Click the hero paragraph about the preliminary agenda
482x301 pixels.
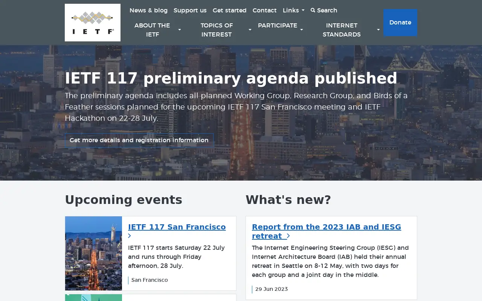tap(236, 107)
